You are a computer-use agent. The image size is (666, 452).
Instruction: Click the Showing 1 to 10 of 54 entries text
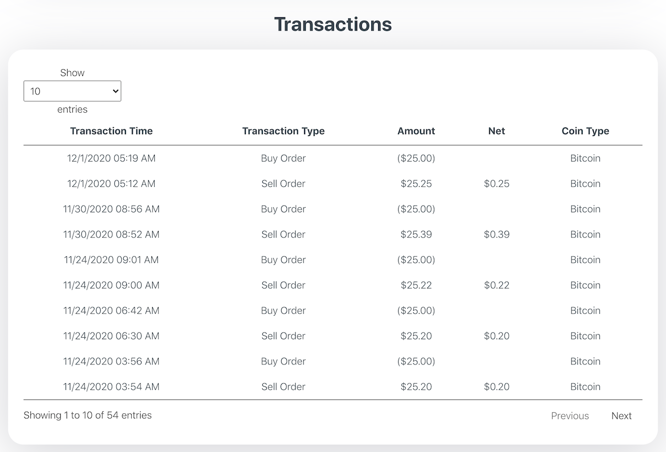(x=88, y=415)
